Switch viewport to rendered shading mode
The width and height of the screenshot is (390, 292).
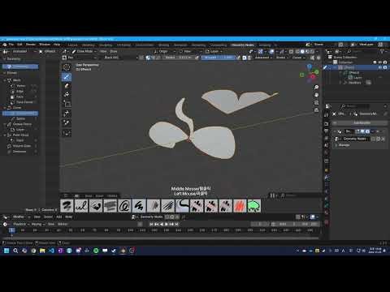pos(312,51)
